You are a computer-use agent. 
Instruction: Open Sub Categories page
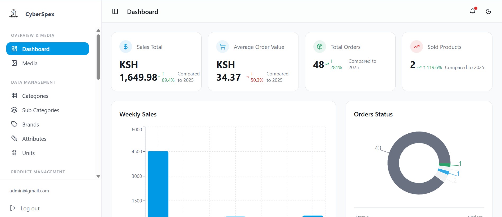pyautogui.click(x=48, y=110)
